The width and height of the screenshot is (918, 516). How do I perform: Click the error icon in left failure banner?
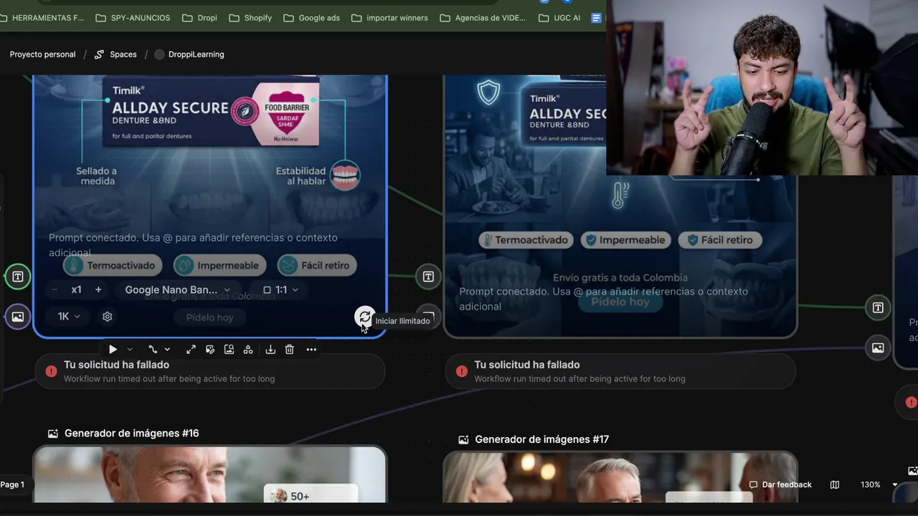(51, 371)
